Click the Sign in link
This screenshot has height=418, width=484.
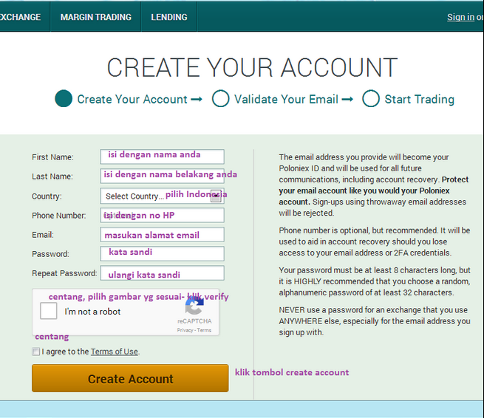pyautogui.click(x=460, y=17)
